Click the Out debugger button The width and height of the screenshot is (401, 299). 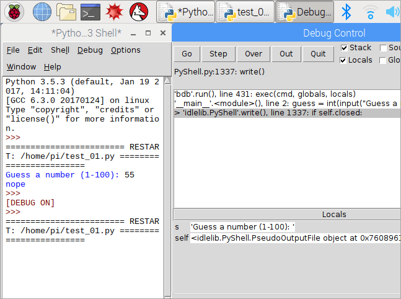click(x=286, y=54)
